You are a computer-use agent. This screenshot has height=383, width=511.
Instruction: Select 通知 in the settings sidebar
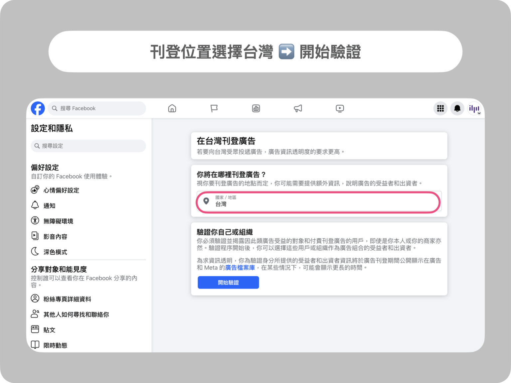tap(49, 205)
